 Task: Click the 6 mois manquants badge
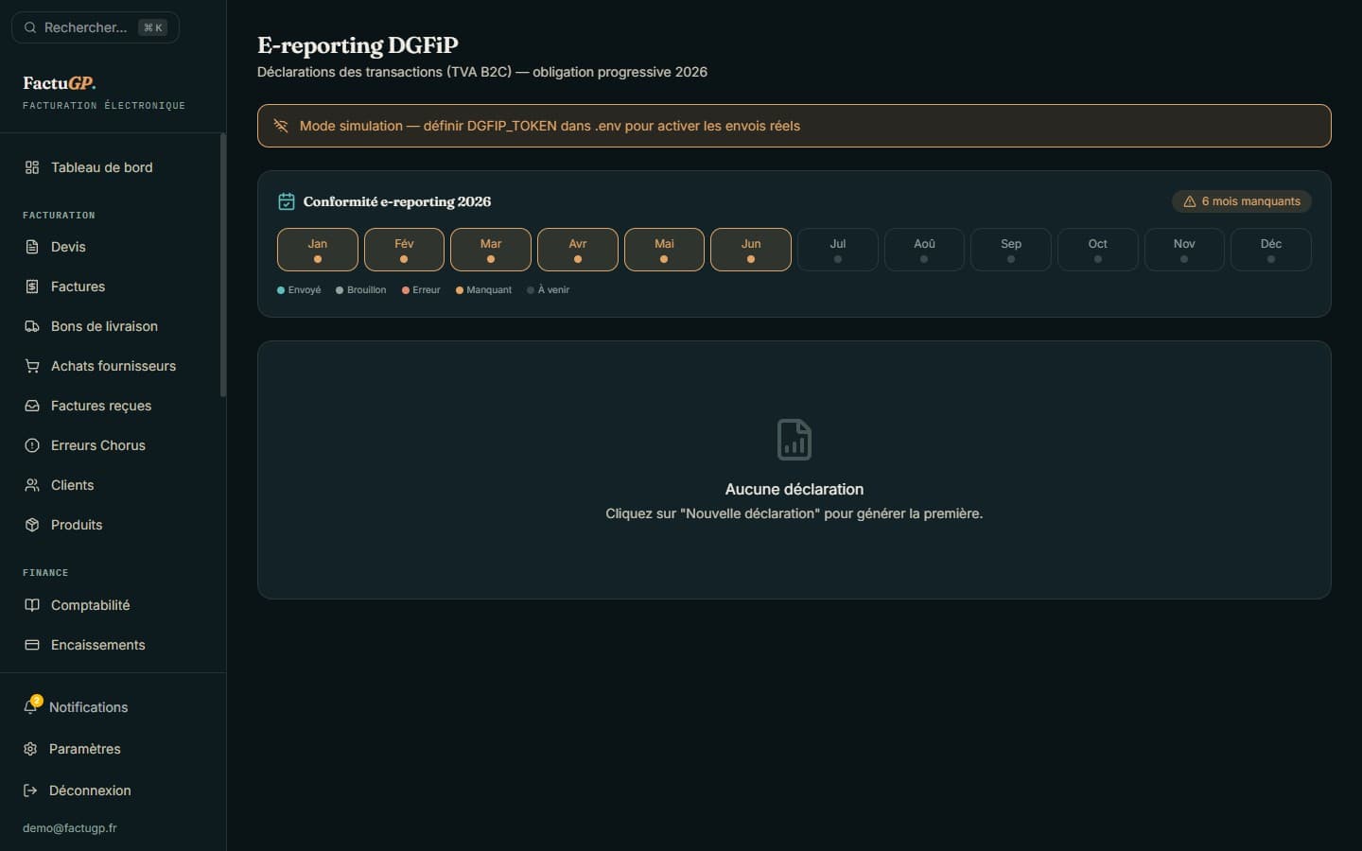1242,201
